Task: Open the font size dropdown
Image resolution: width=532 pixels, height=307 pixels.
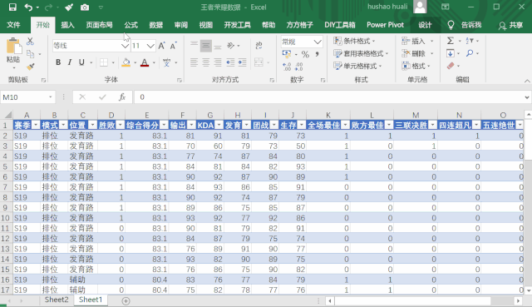Action: tap(151, 46)
